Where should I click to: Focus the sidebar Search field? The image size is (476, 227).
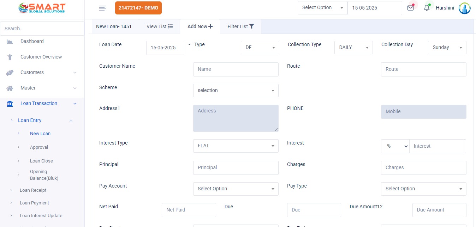[42, 29]
